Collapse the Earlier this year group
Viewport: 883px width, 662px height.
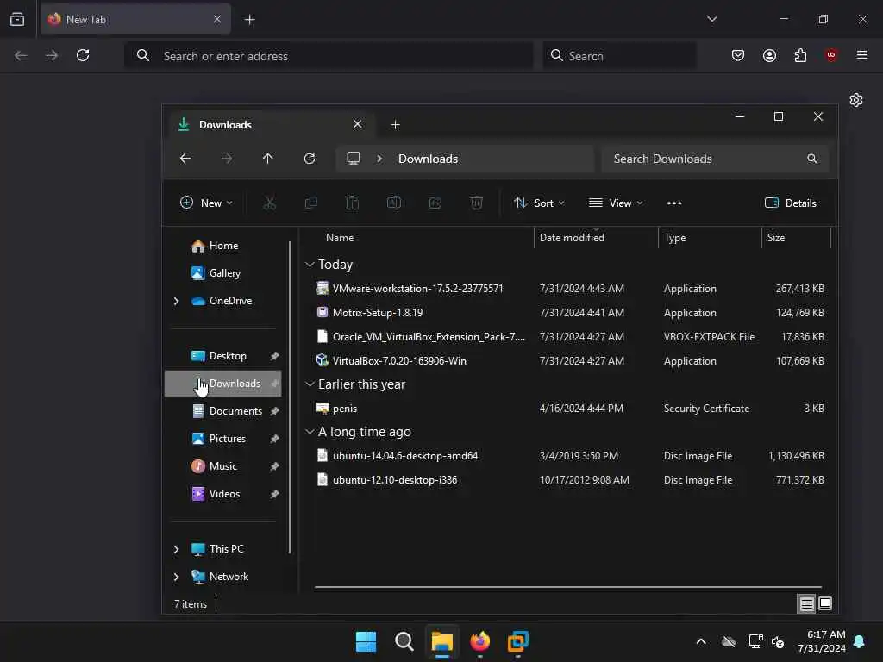310,384
